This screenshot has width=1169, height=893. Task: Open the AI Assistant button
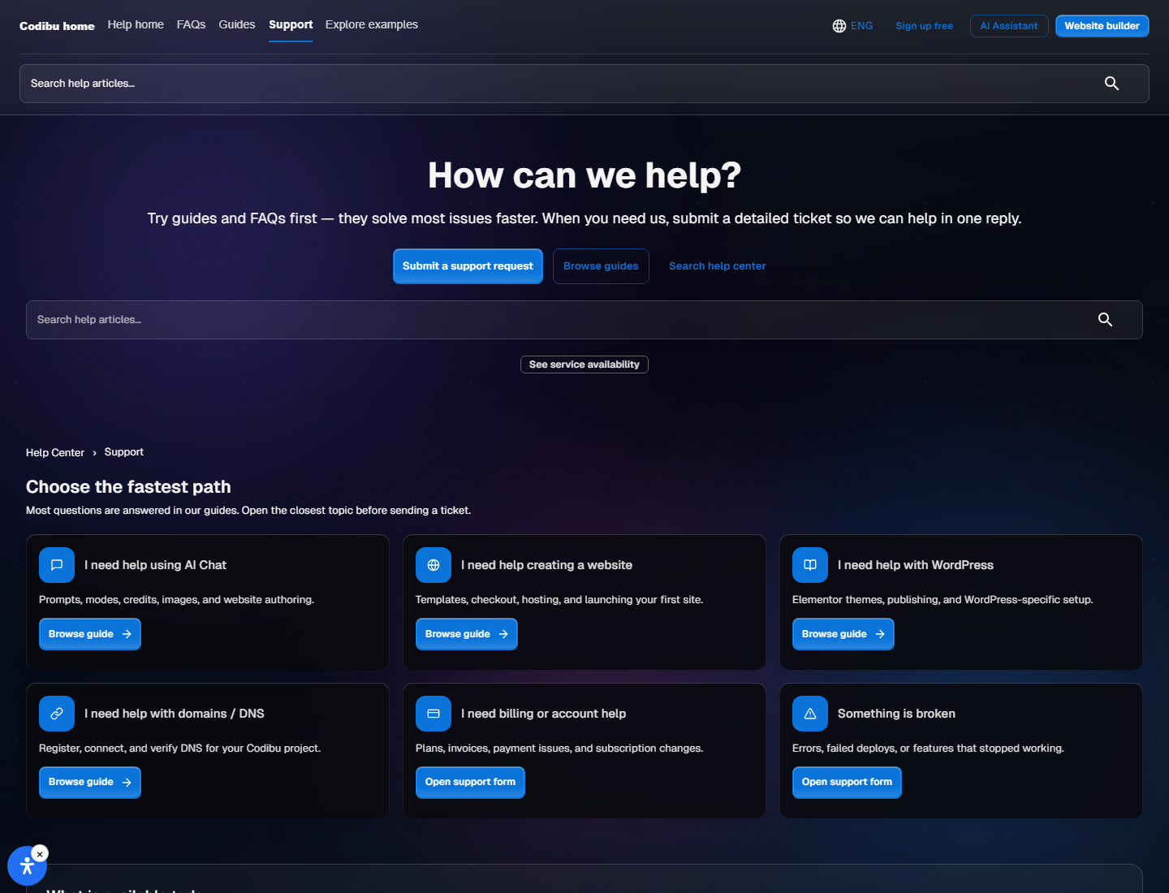tap(1009, 26)
